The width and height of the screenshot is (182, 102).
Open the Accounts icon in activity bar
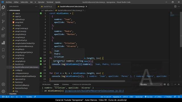point(3,84)
